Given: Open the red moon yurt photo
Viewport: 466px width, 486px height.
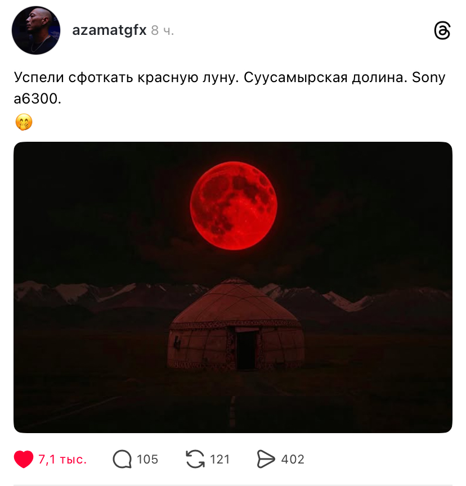Looking at the screenshot, I should coord(233,287).
